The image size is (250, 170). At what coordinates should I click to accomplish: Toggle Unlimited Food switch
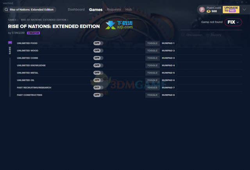coord(98,43)
